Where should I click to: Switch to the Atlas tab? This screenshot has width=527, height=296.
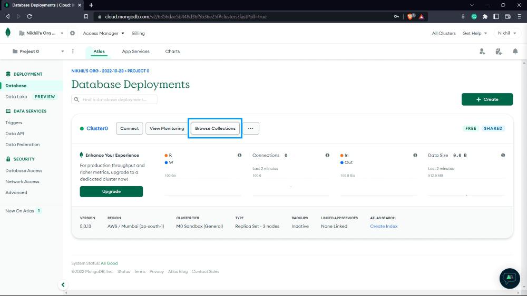click(99, 52)
